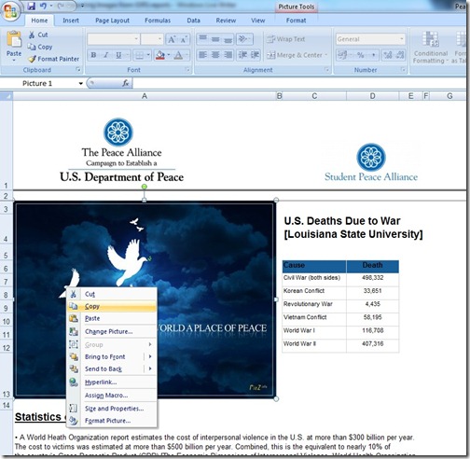Image resolution: width=470 pixels, height=459 pixels.
Task: Apply percent style
Action: [x=361, y=55]
